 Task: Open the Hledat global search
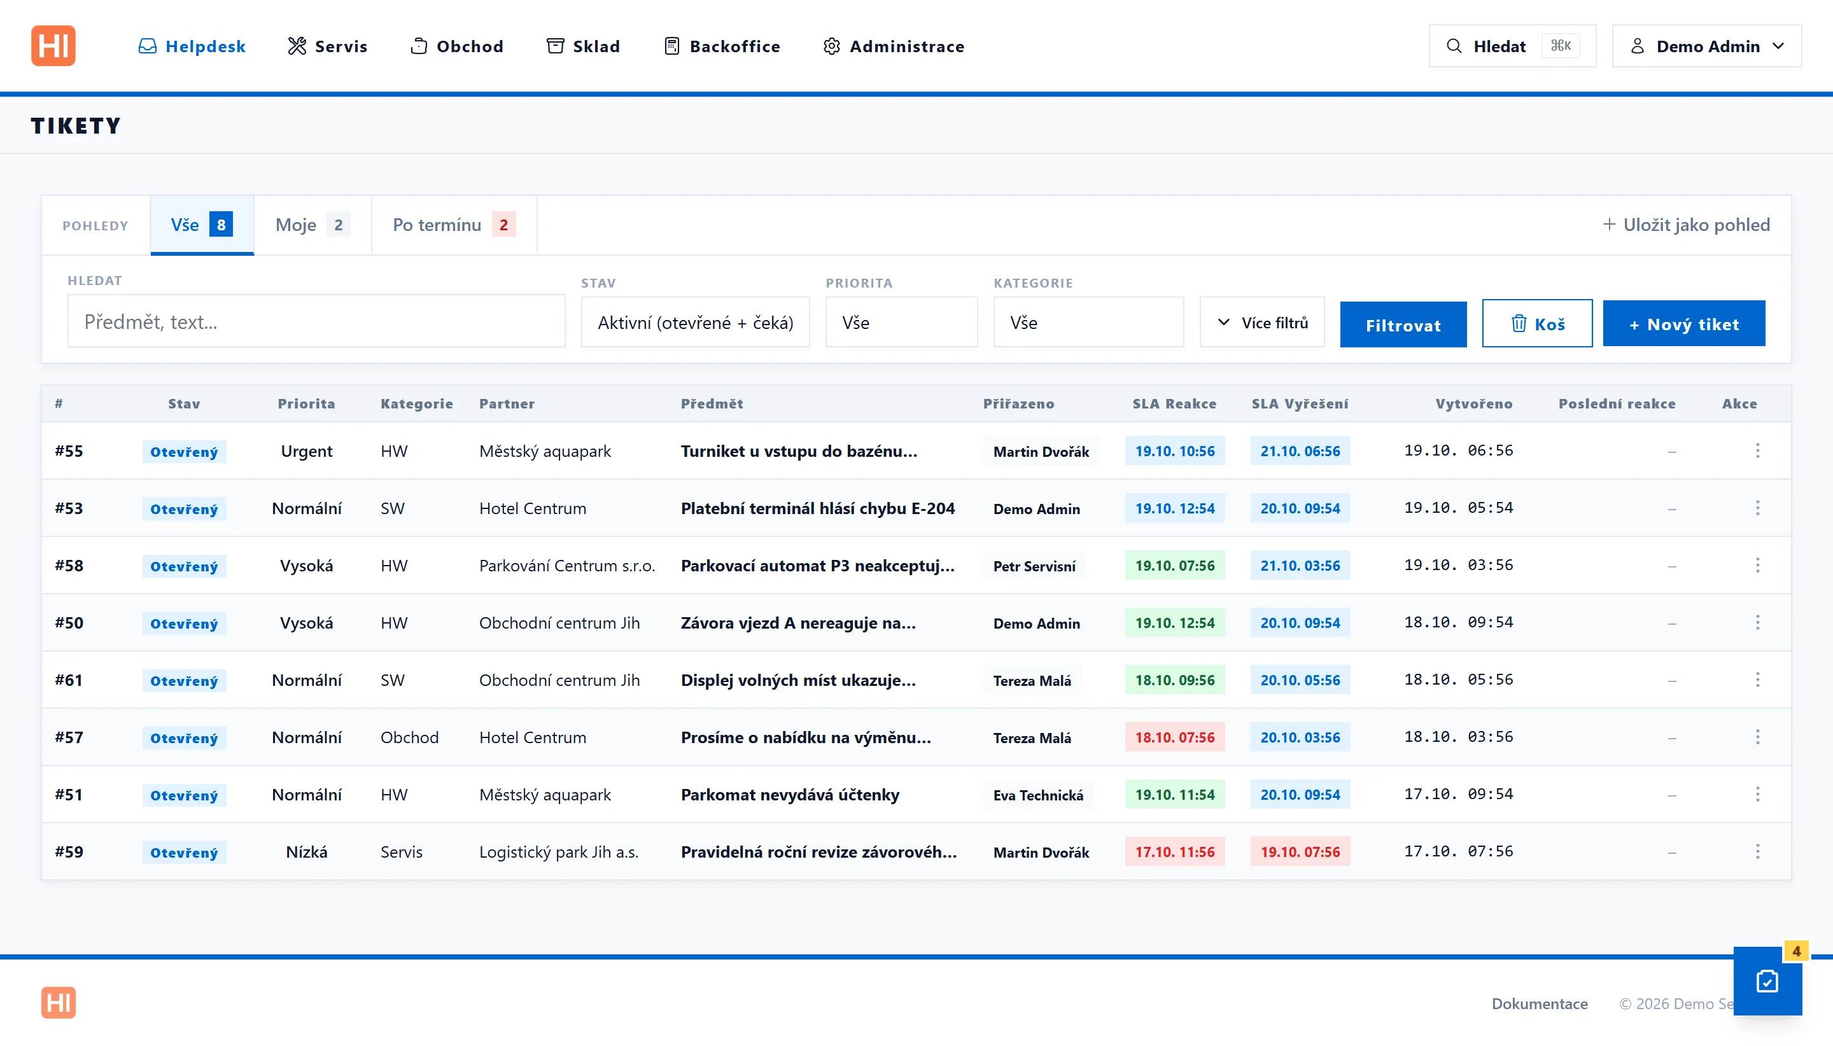tap(1512, 46)
